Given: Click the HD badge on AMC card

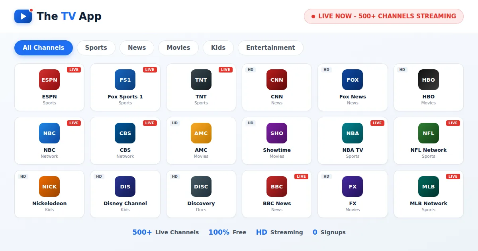Looking at the screenshot, I should 175,123.
